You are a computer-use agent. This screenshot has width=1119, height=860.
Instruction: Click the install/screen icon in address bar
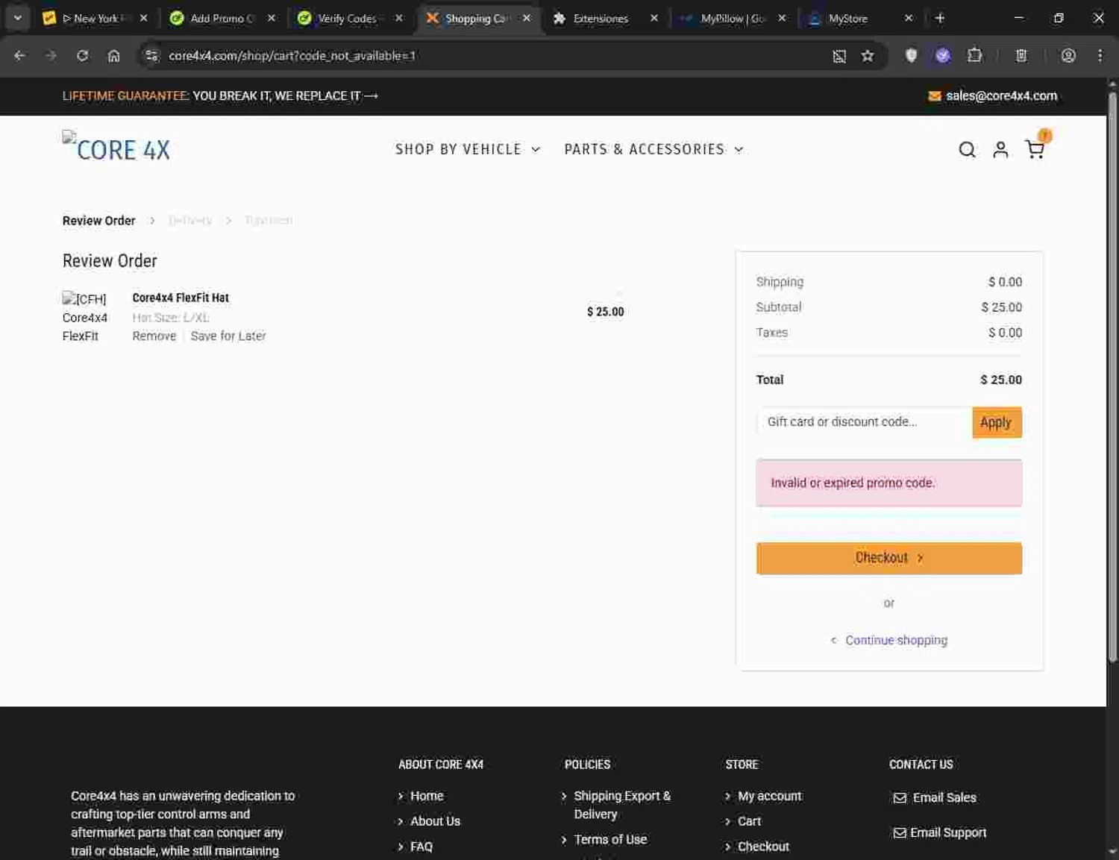tap(839, 56)
